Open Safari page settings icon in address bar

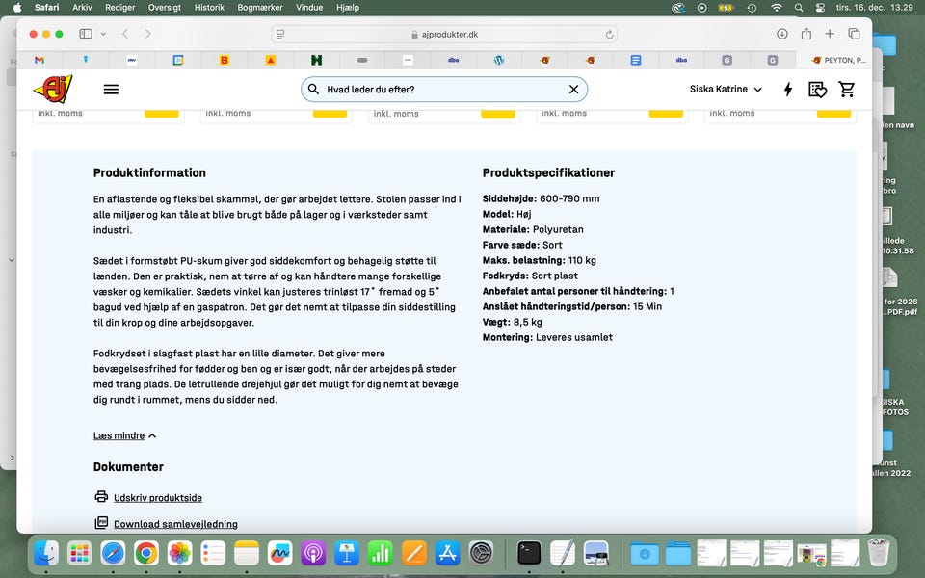point(280,35)
